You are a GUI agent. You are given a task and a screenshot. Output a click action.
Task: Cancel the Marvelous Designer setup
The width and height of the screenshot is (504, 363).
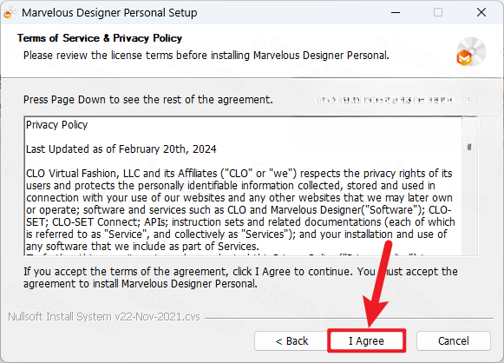(453, 340)
